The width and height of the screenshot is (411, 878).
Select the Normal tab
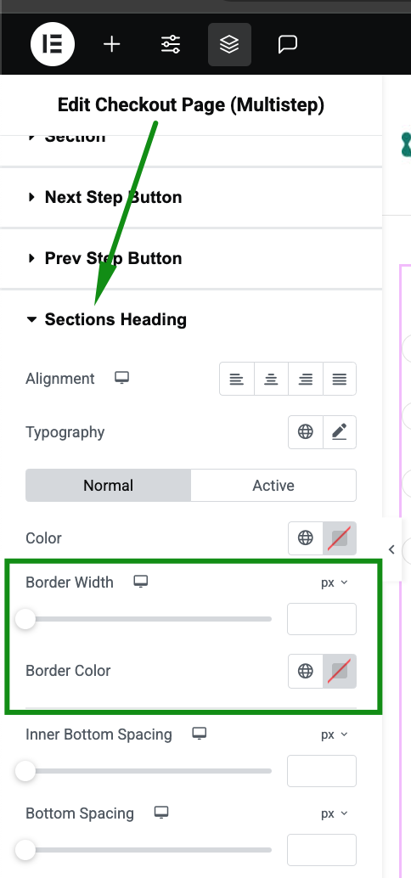point(108,486)
